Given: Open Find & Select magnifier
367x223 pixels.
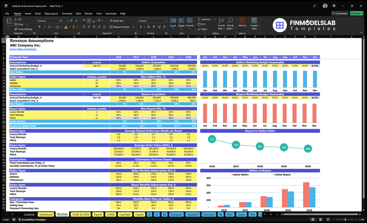Looking at the screenshot, I should coord(230,24).
